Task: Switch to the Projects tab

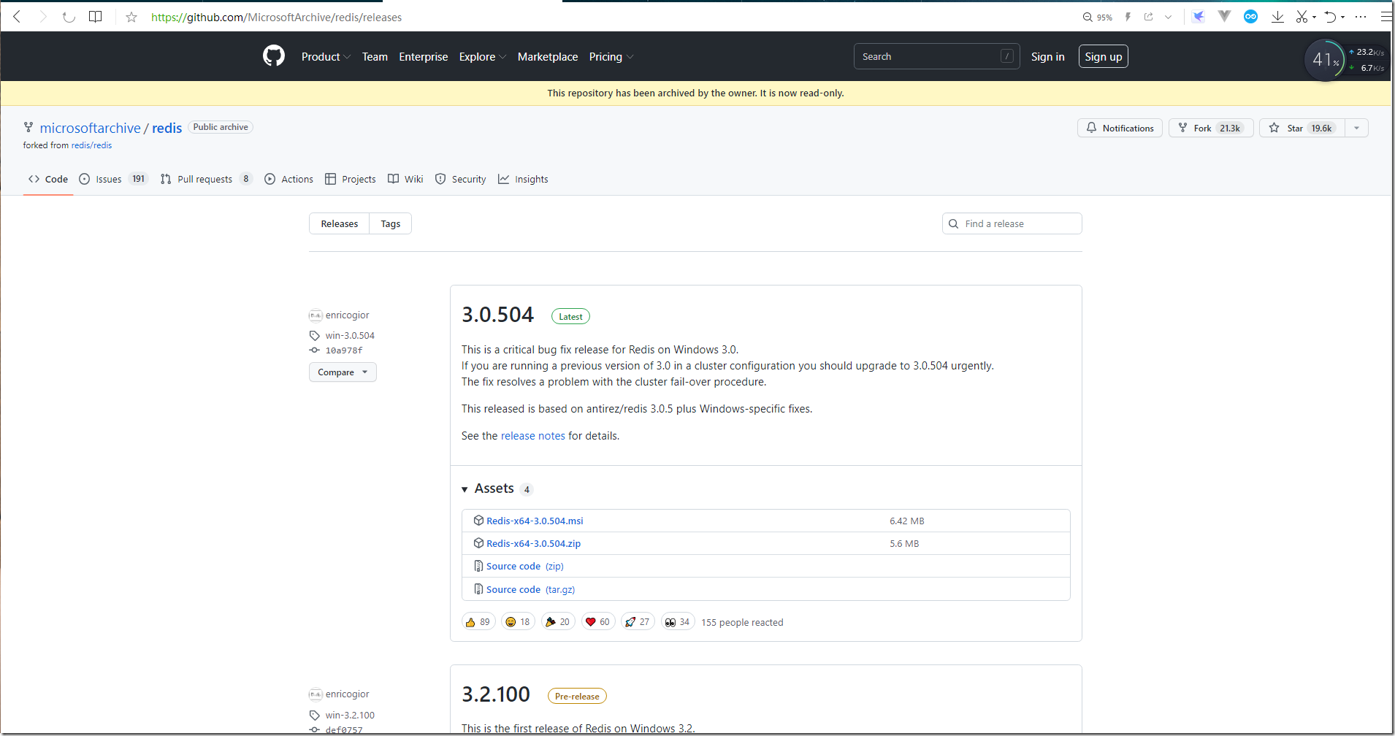Action: pyautogui.click(x=351, y=179)
